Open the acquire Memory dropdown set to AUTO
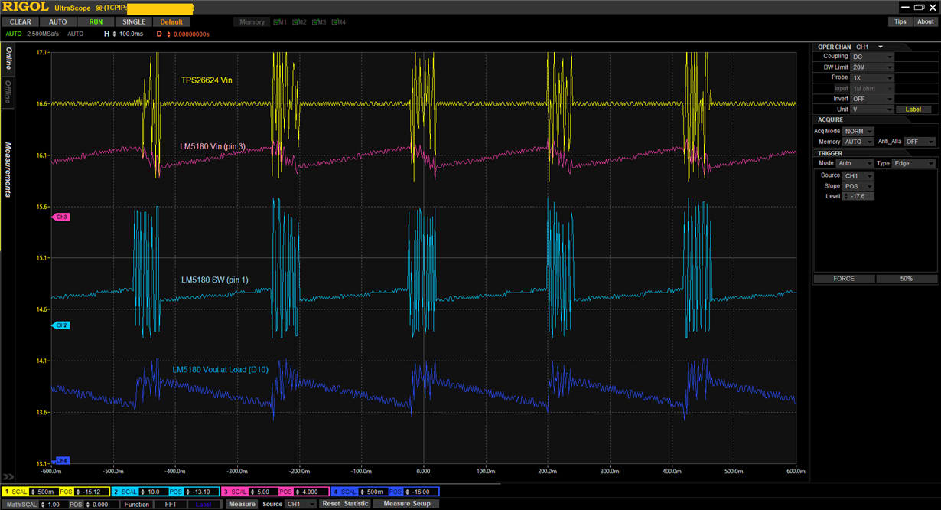Screen dimensions: 941x510 click(x=858, y=142)
